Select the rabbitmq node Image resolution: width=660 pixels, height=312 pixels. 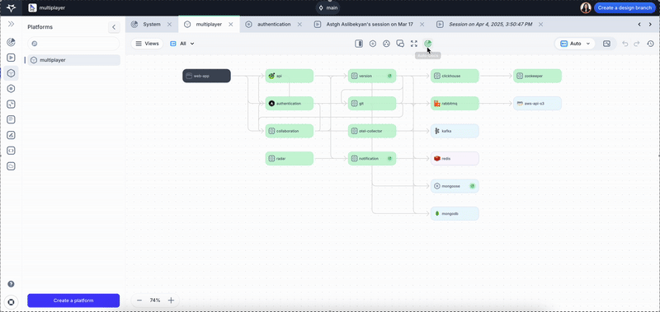(455, 103)
